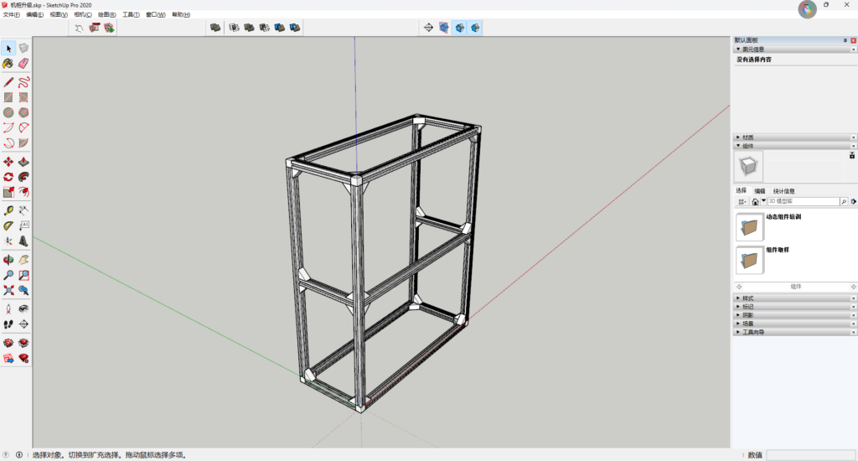Click the 3D 模型库 search field
The height and width of the screenshot is (461, 858).
pos(802,202)
